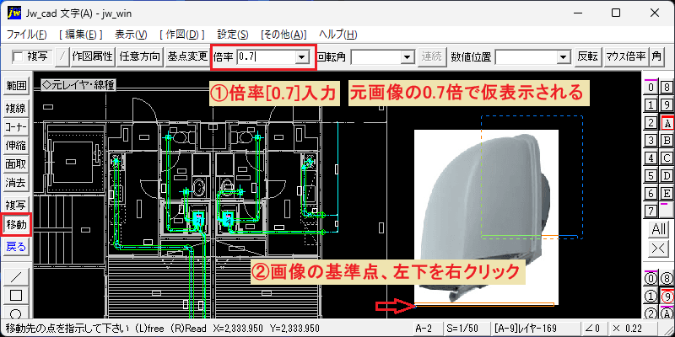Enable the 複写 checkbox
The height and width of the screenshot is (337, 675).
[19, 56]
